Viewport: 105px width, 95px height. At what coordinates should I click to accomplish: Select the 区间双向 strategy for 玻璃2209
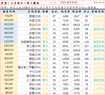point(99,16)
